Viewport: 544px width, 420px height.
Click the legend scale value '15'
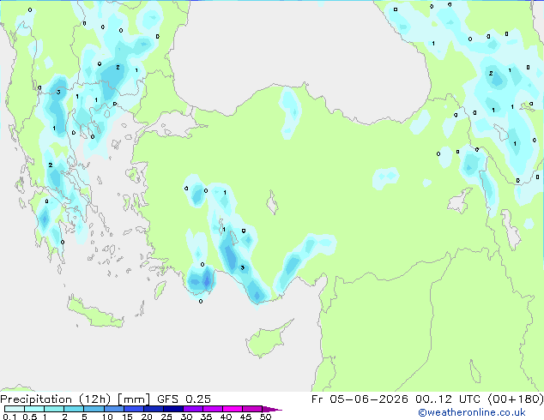coord(127,417)
